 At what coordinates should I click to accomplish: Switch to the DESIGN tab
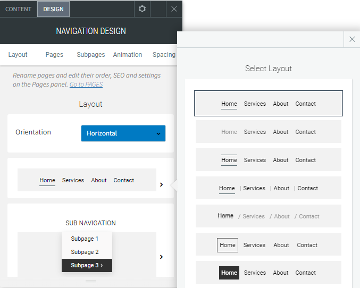(53, 9)
